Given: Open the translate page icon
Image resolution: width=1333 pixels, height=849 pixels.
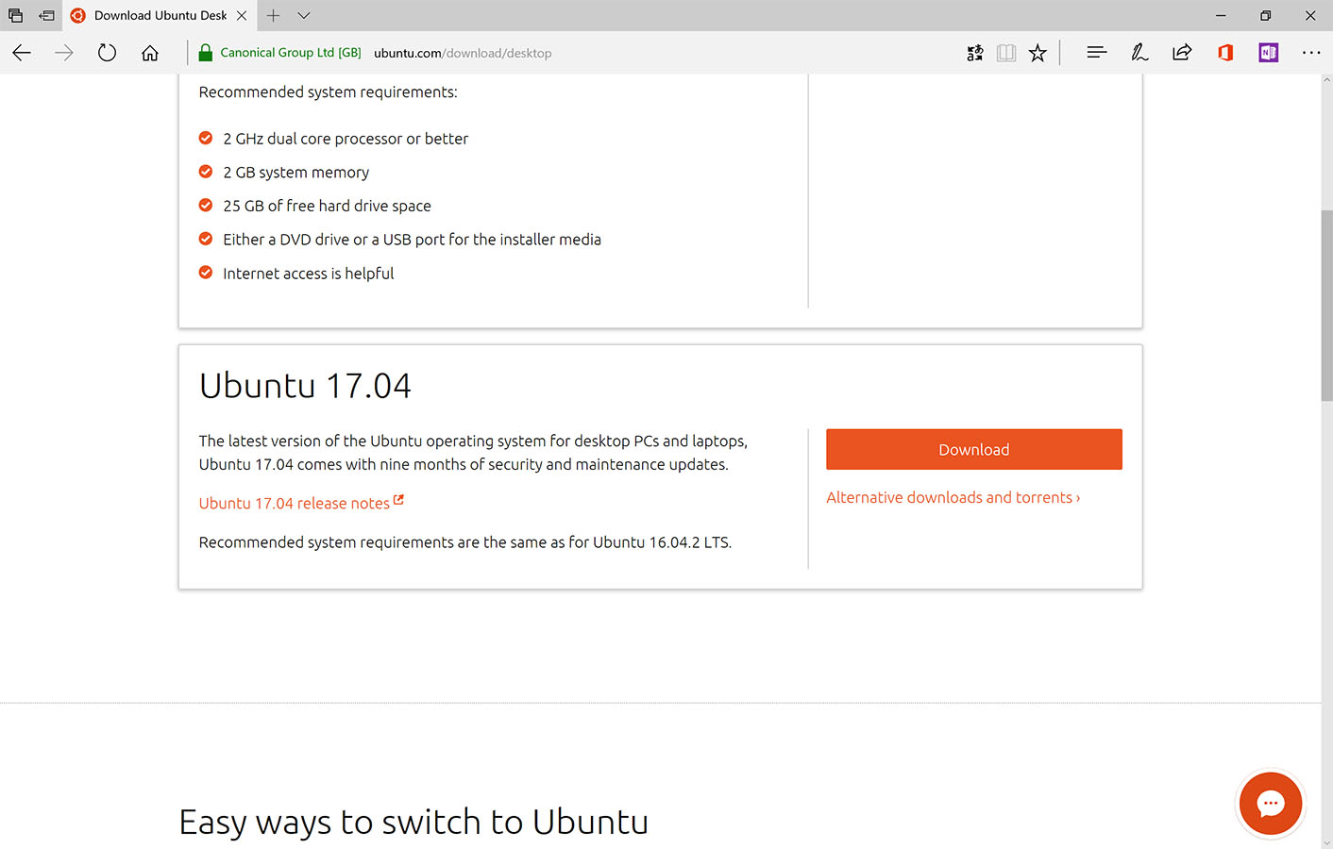Looking at the screenshot, I should (x=975, y=53).
